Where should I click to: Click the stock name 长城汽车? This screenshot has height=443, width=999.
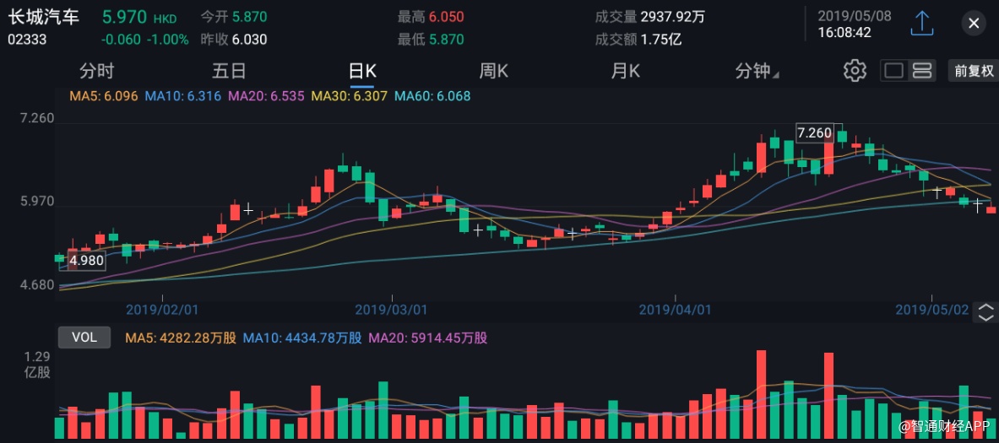[43, 17]
